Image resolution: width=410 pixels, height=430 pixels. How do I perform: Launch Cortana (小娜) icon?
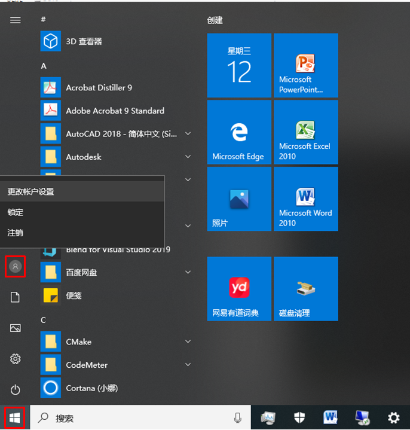51,388
